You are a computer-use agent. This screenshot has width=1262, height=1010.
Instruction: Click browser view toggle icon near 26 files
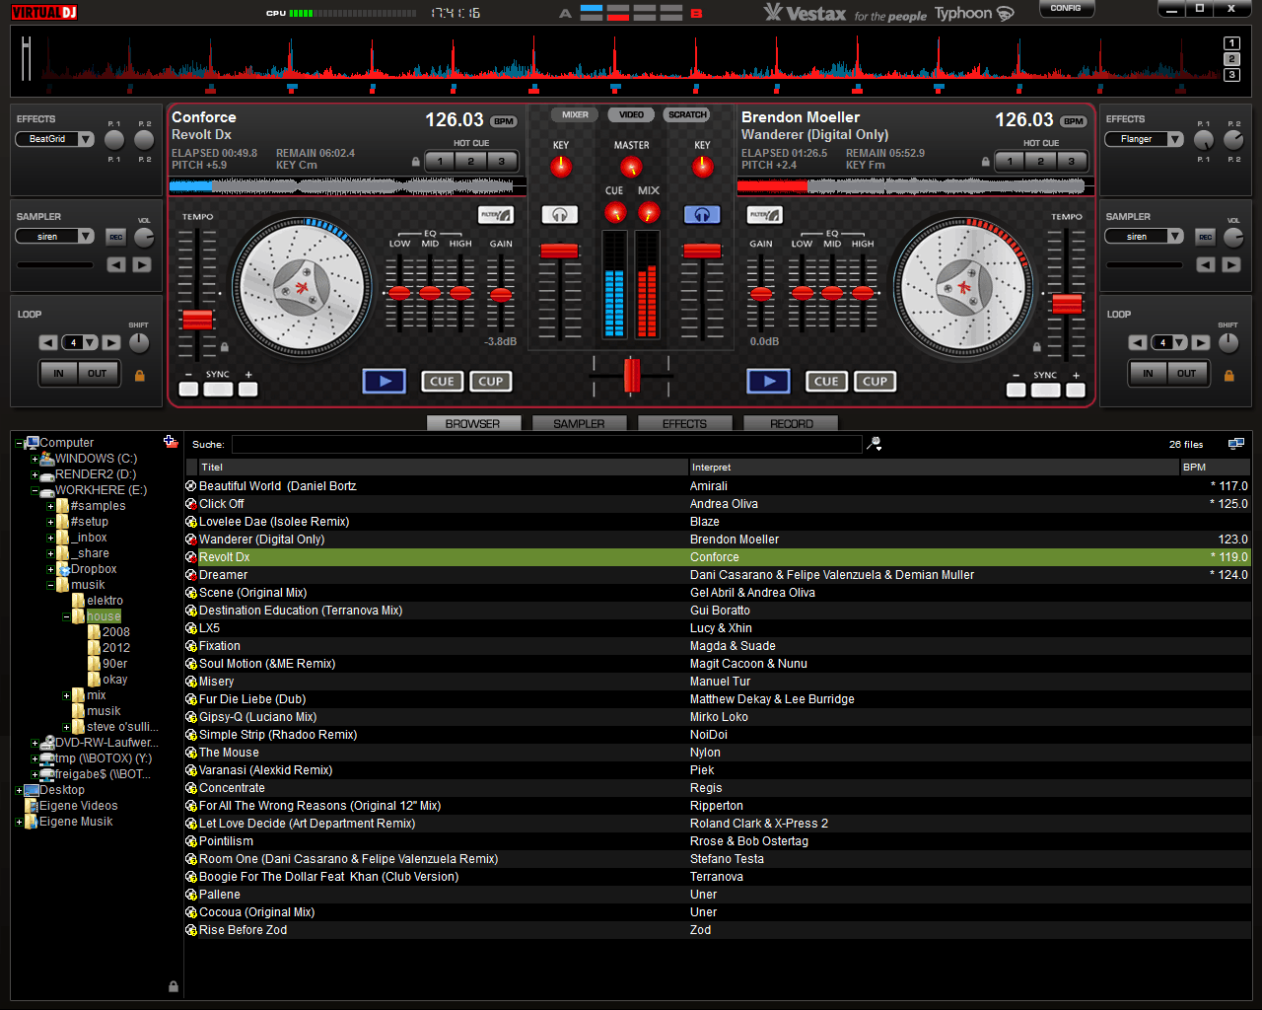pyautogui.click(x=1236, y=444)
